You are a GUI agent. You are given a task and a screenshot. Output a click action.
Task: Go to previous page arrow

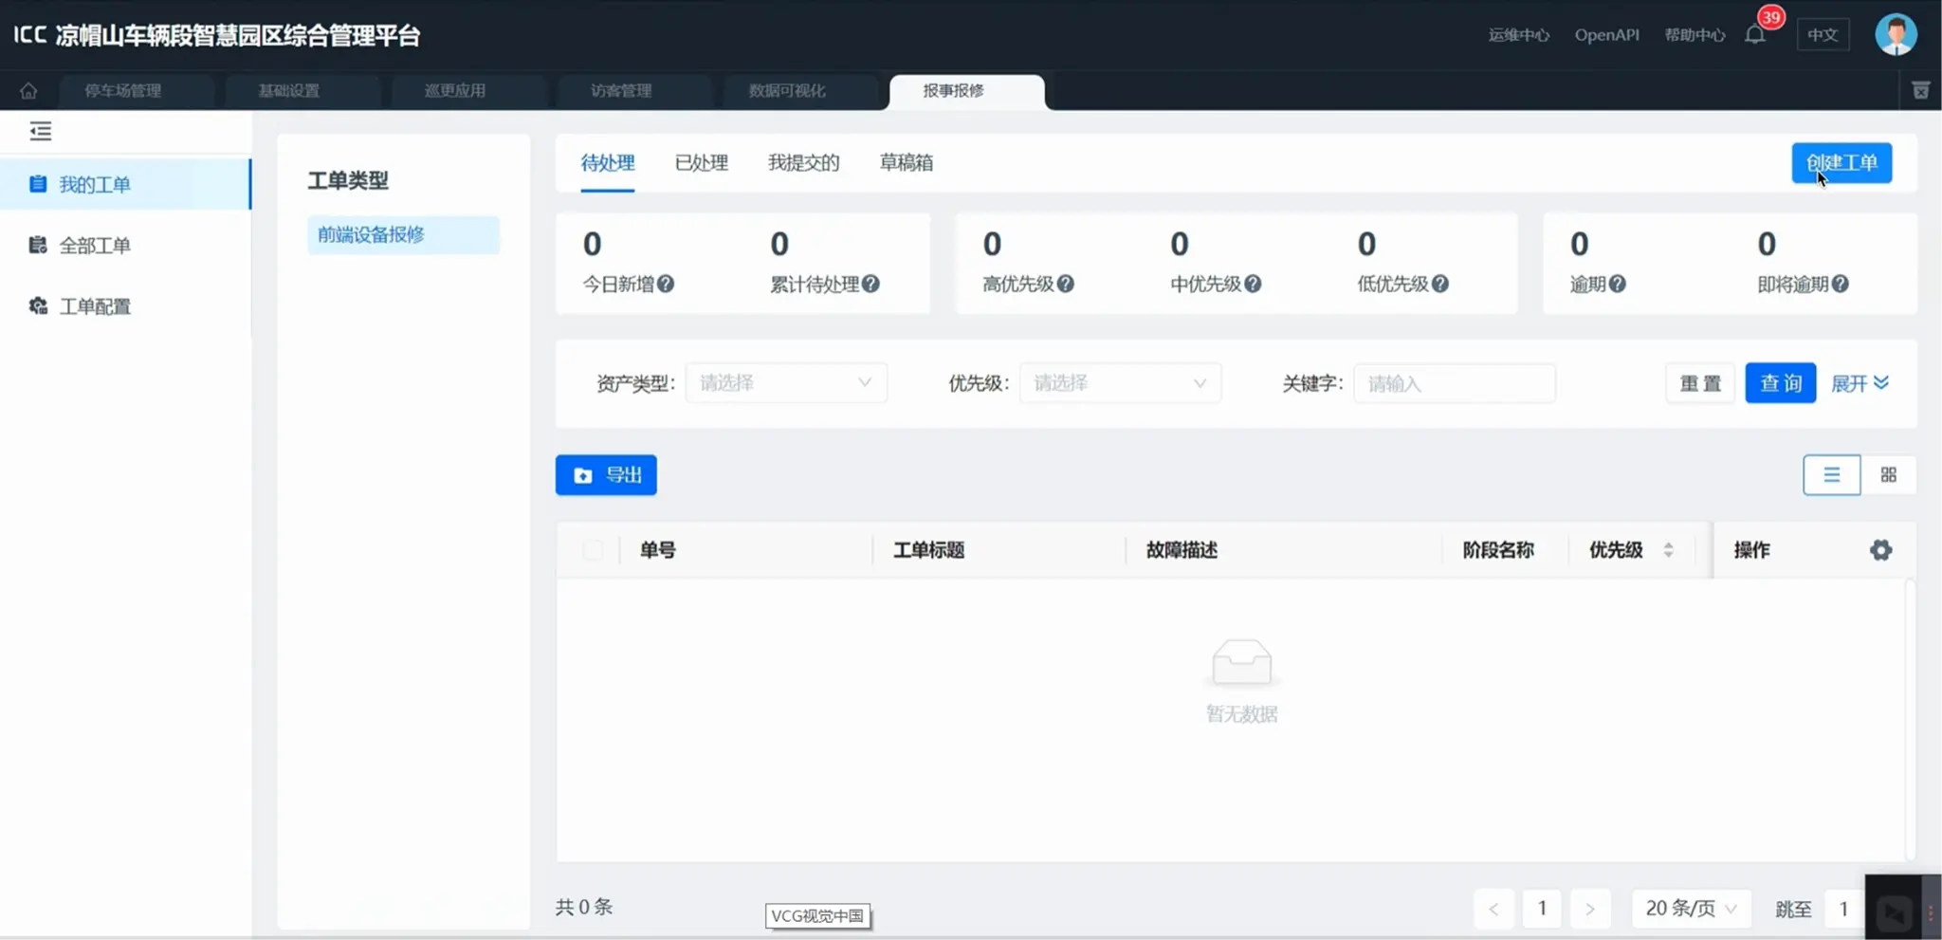[1493, 909]
